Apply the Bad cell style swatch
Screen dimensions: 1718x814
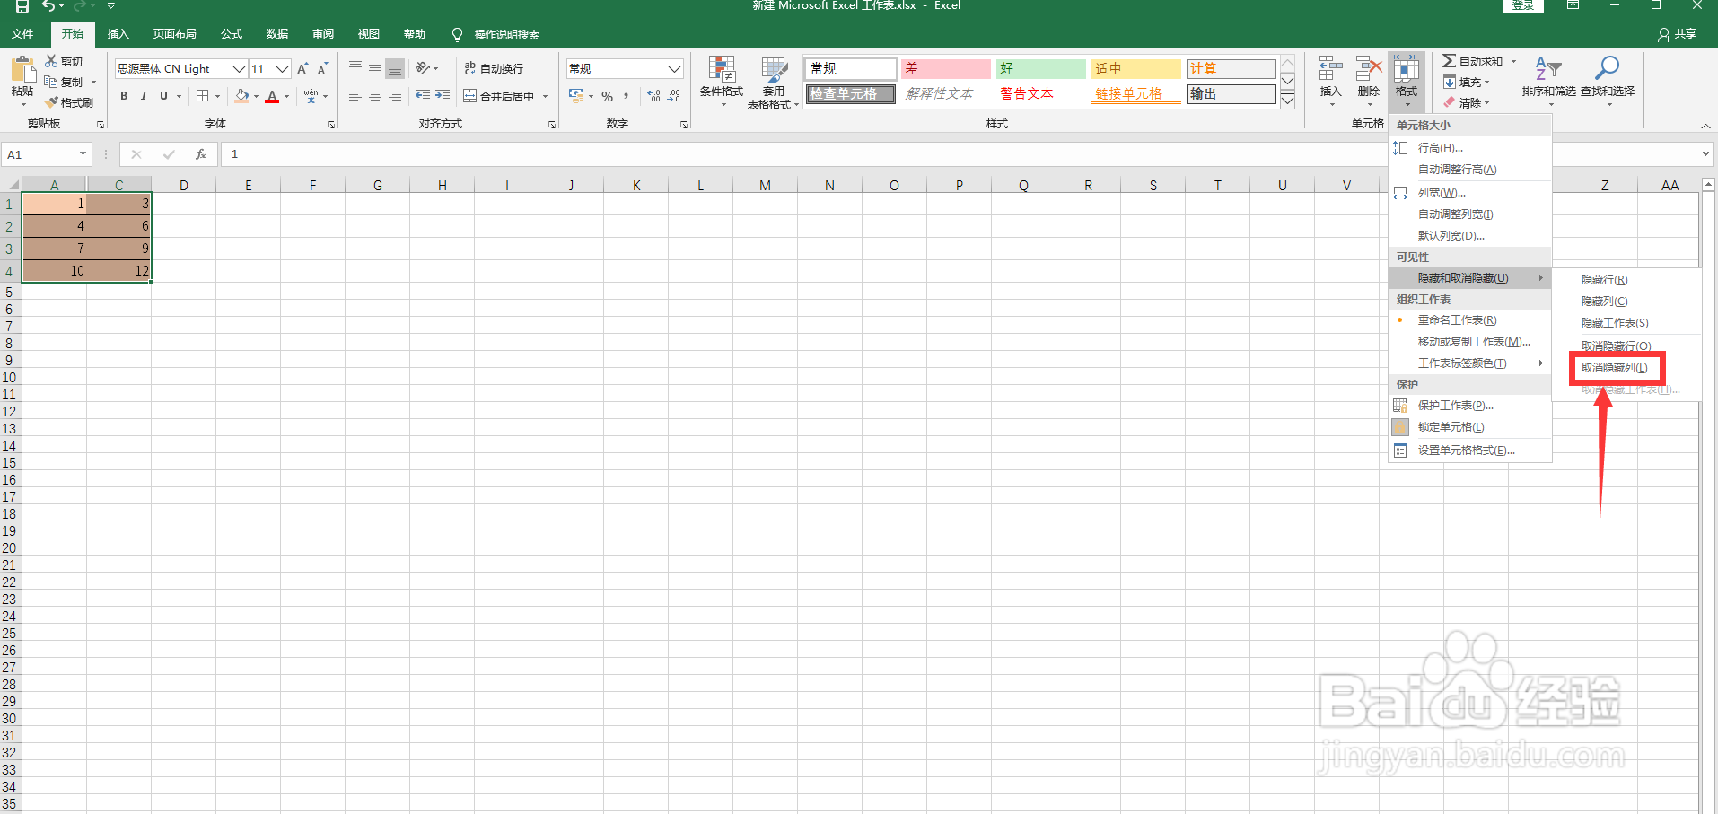click(x=946, y=69)
